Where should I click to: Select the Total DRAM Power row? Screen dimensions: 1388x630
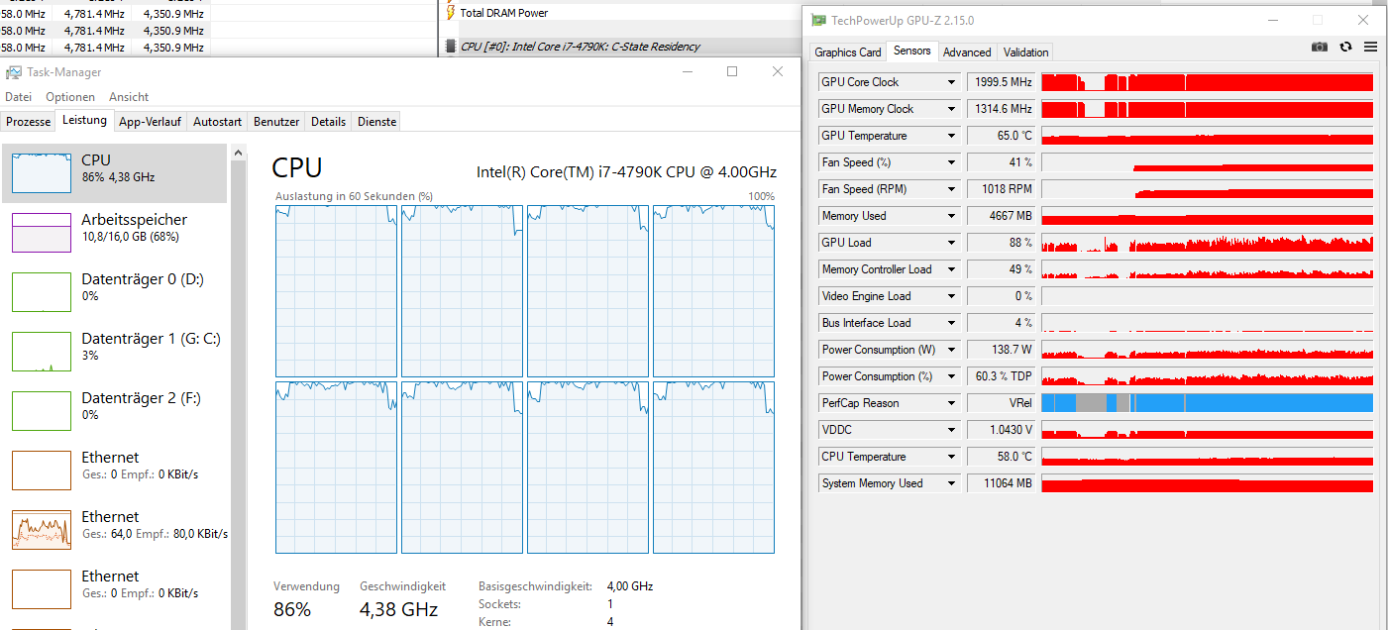621,13
